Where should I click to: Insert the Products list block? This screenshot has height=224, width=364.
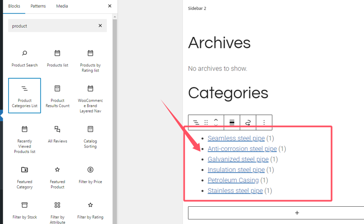pos(57,58)
